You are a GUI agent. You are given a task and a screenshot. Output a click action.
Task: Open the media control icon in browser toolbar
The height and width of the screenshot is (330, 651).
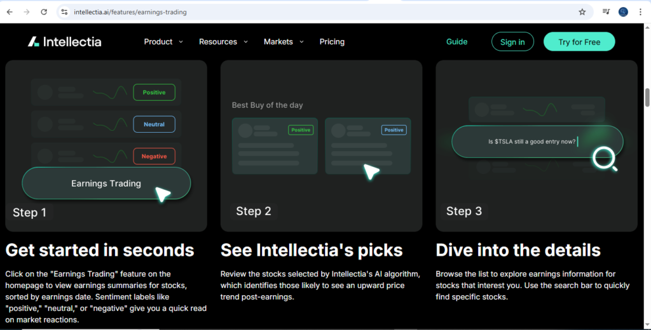coord(606,12)
